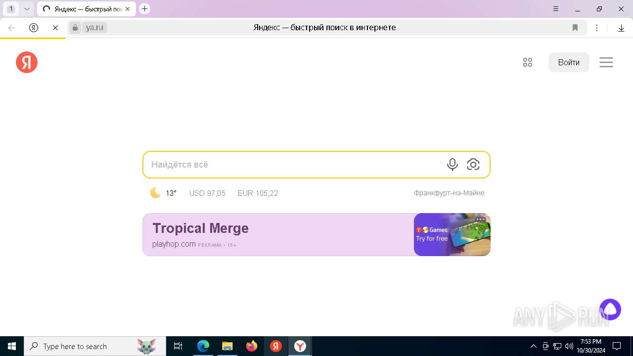Open Tropical Merge ad title
The width and height of the screenshot is (633, 356).
[x=200, y=228]
